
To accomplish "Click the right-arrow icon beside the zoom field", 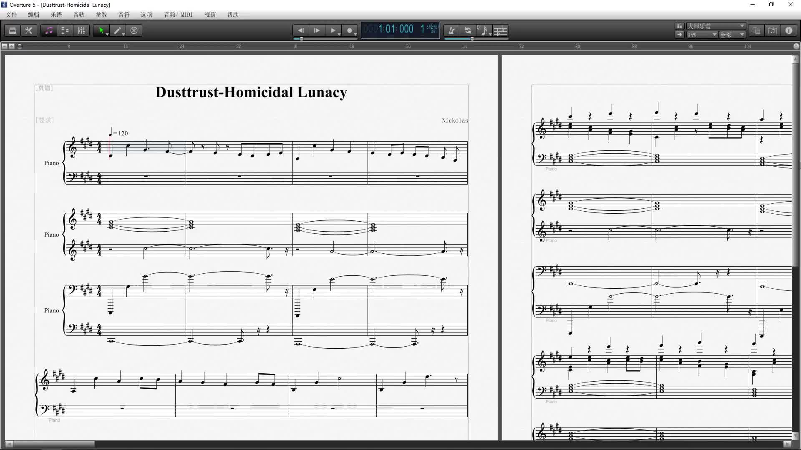I will [680, 35].
